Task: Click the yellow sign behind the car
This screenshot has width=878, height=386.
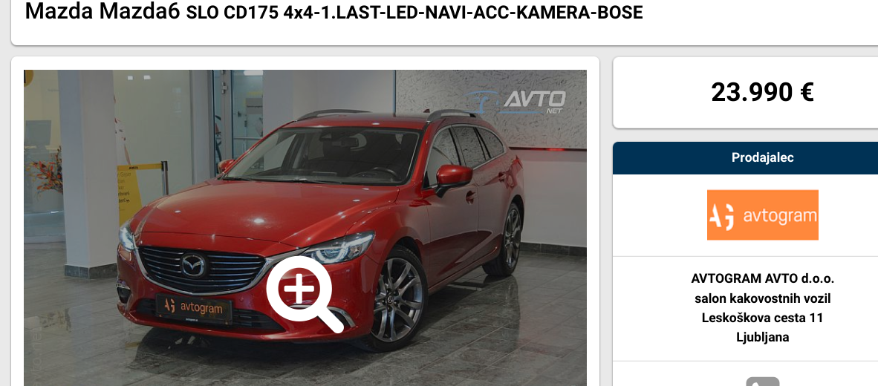Action: click(129, 193)
